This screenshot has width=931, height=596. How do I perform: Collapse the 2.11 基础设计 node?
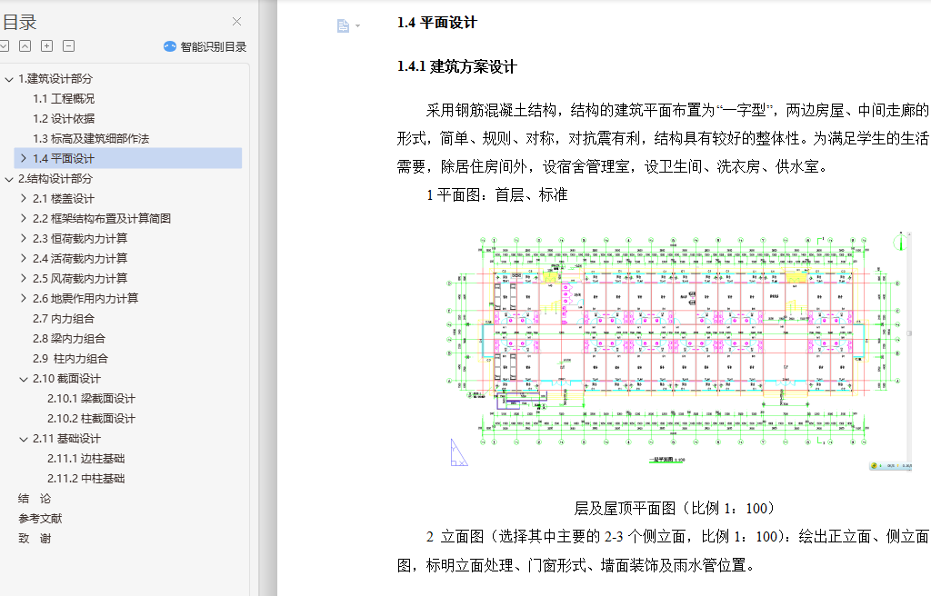click(23, 439)
